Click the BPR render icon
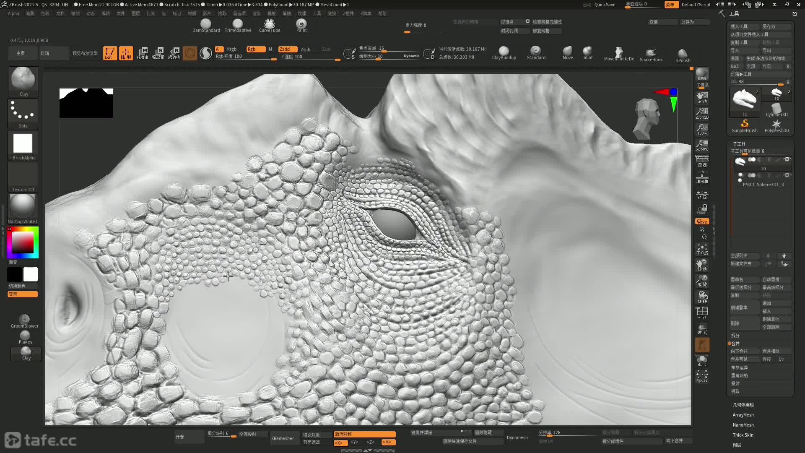805x453 pixels. click(x=702, y=74)
